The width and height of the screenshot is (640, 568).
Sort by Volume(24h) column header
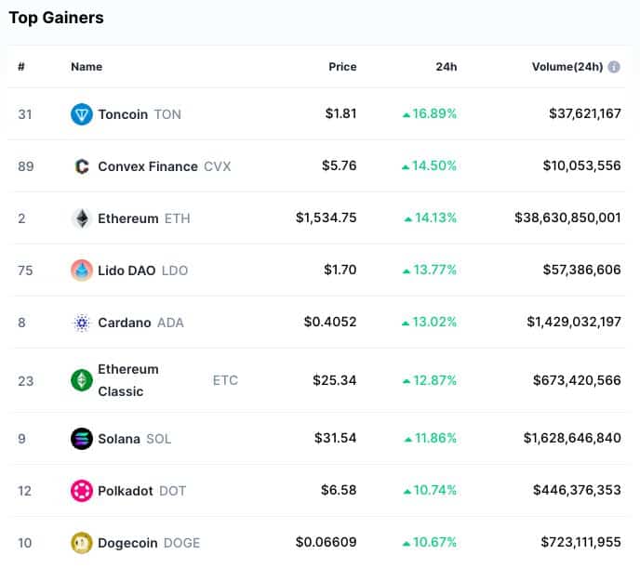point(567,67)
